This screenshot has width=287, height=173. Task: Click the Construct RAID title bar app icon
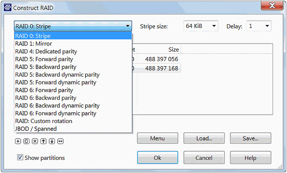tap(8, 8)
